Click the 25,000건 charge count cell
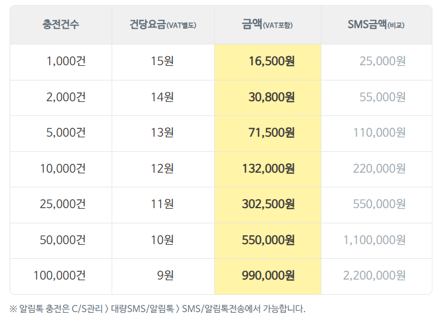The image size is (442, 319). 63,204
